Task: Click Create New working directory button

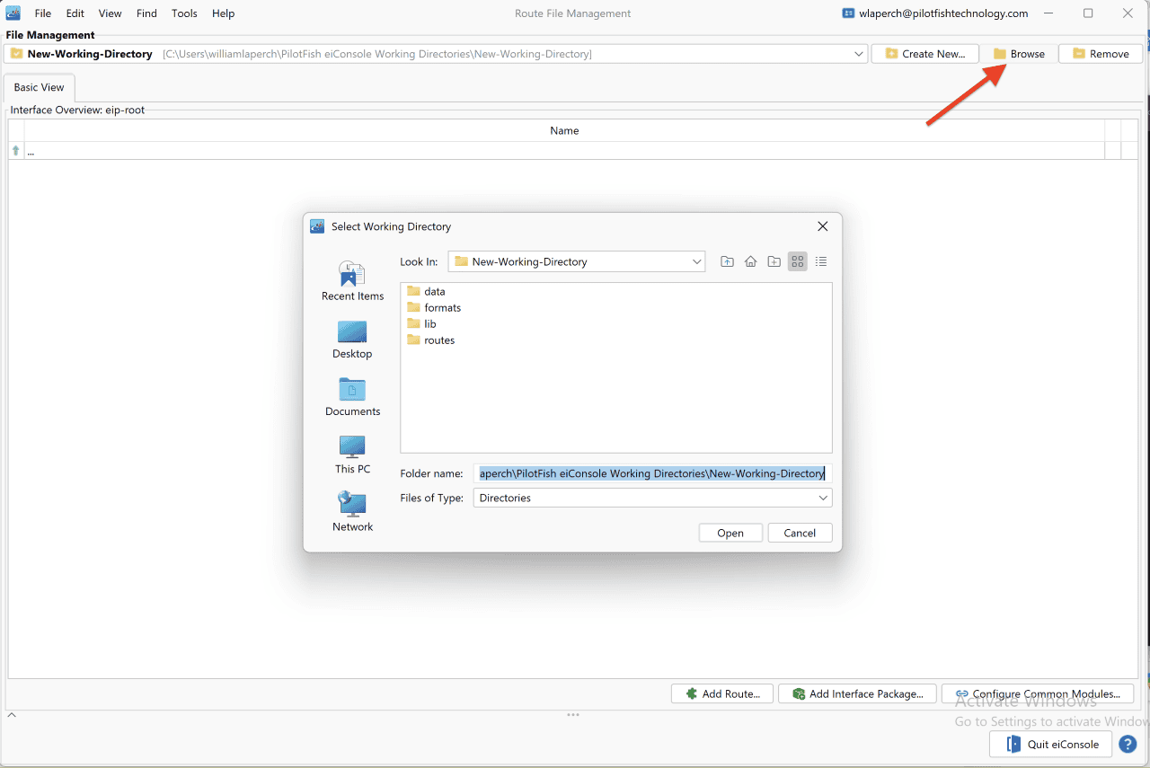Action: pyautogui.click(x=925, y=54)
